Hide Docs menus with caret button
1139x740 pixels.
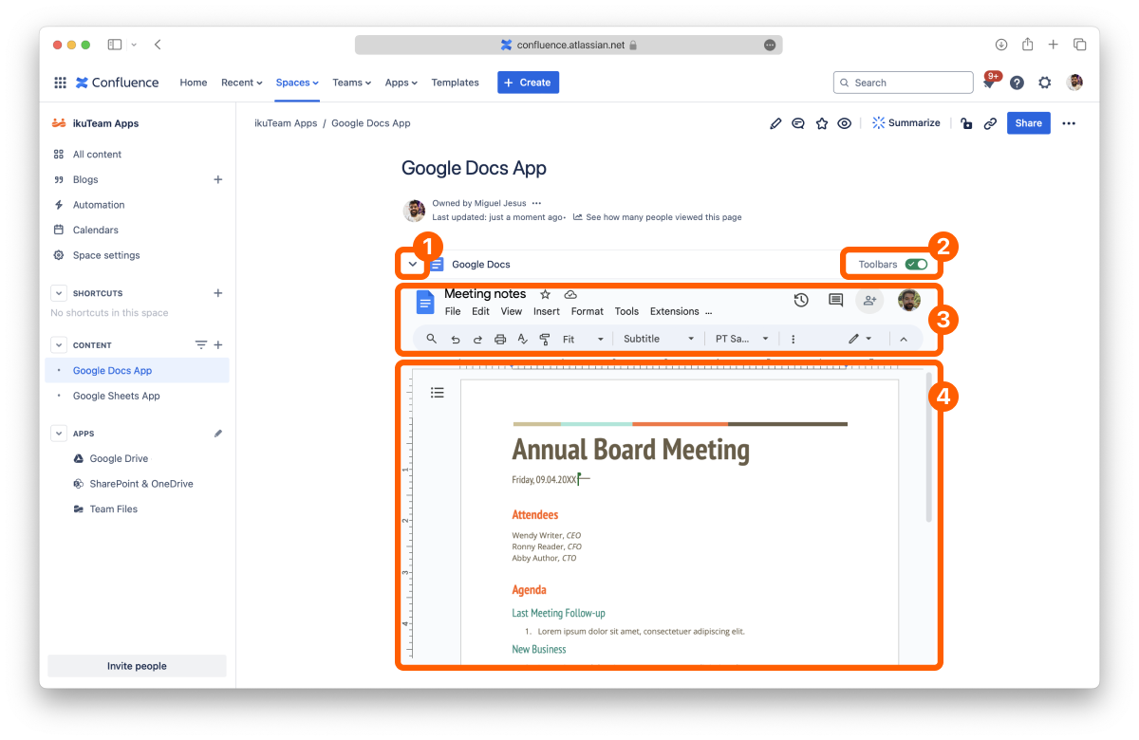click(x=903, y=339)
